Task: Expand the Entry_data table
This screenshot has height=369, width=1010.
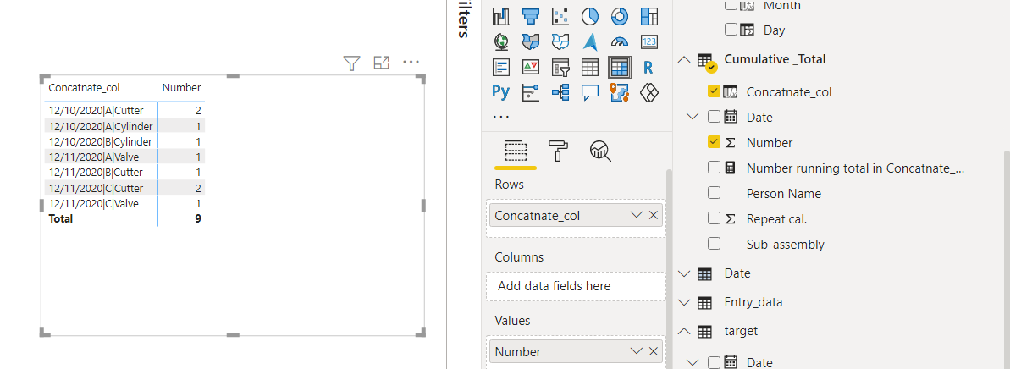Action: pos(684,303)
